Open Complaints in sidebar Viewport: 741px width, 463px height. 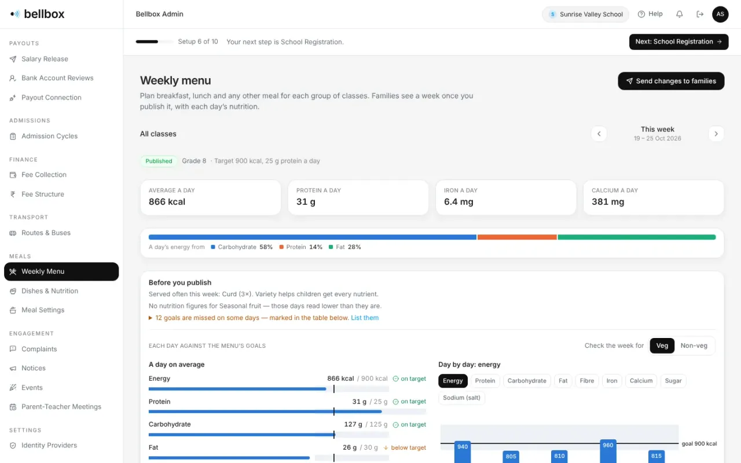point(61,349)
